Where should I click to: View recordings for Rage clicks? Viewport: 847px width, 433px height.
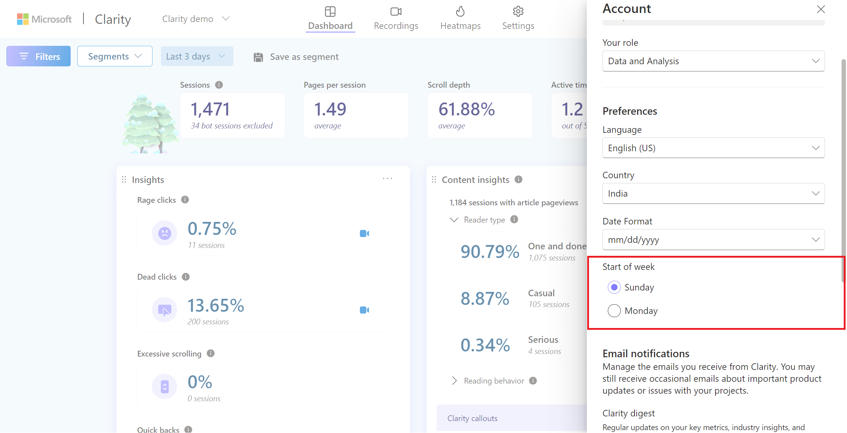click(x=365, y=233)
